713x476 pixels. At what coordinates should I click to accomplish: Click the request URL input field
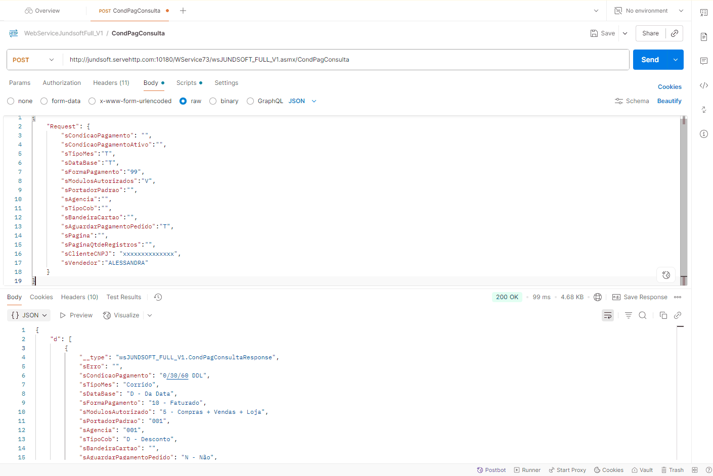[344, 60]
